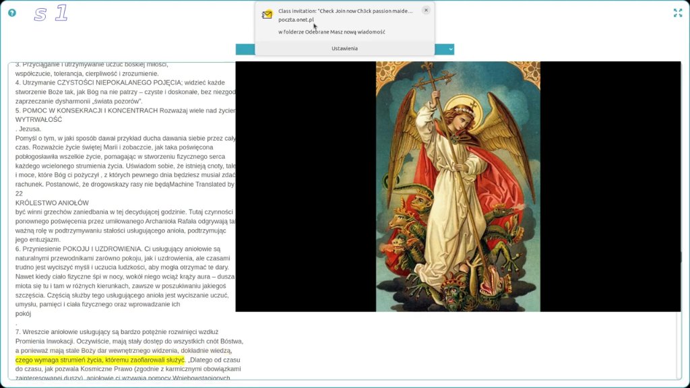690x388 pixels.
Task: Click the poczta.onet.pl notification source
Action: click(x=296, y=20)
